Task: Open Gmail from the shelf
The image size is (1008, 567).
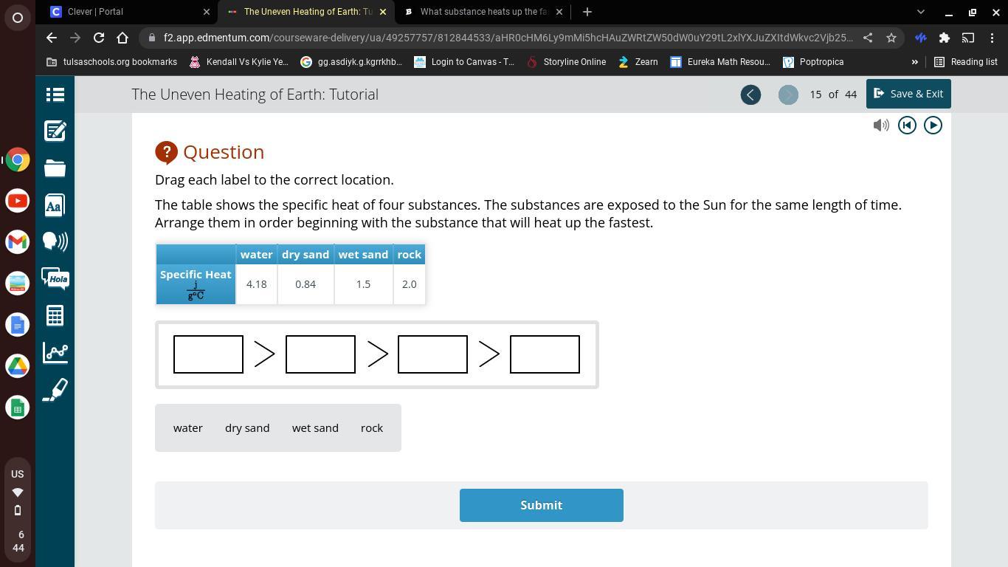Action: pos(18,242)
